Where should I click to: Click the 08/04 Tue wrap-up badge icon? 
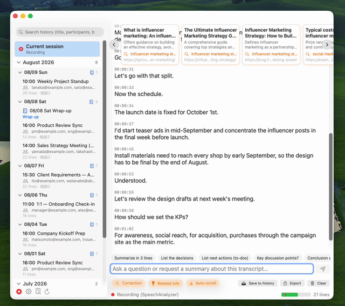pyautogui.click(x=92, y=224)
